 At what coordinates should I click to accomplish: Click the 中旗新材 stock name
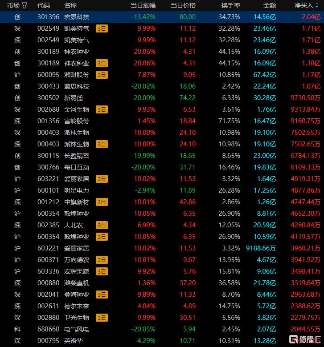pyautogui.click(x=77, y=202)
